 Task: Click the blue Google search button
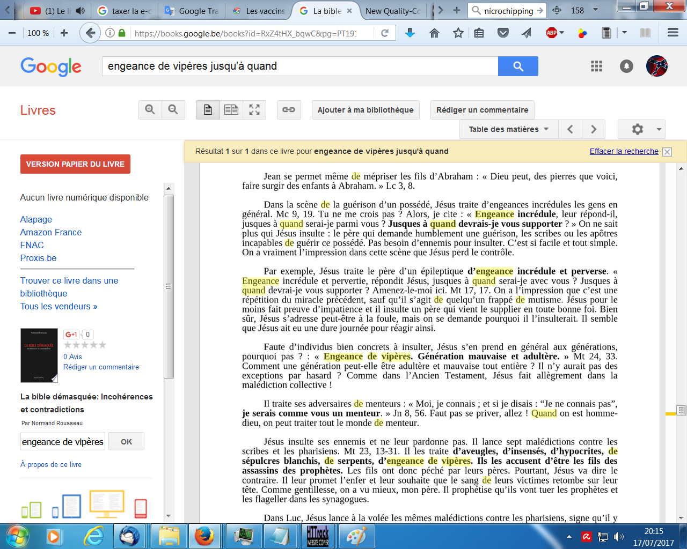tap(518, 66)
